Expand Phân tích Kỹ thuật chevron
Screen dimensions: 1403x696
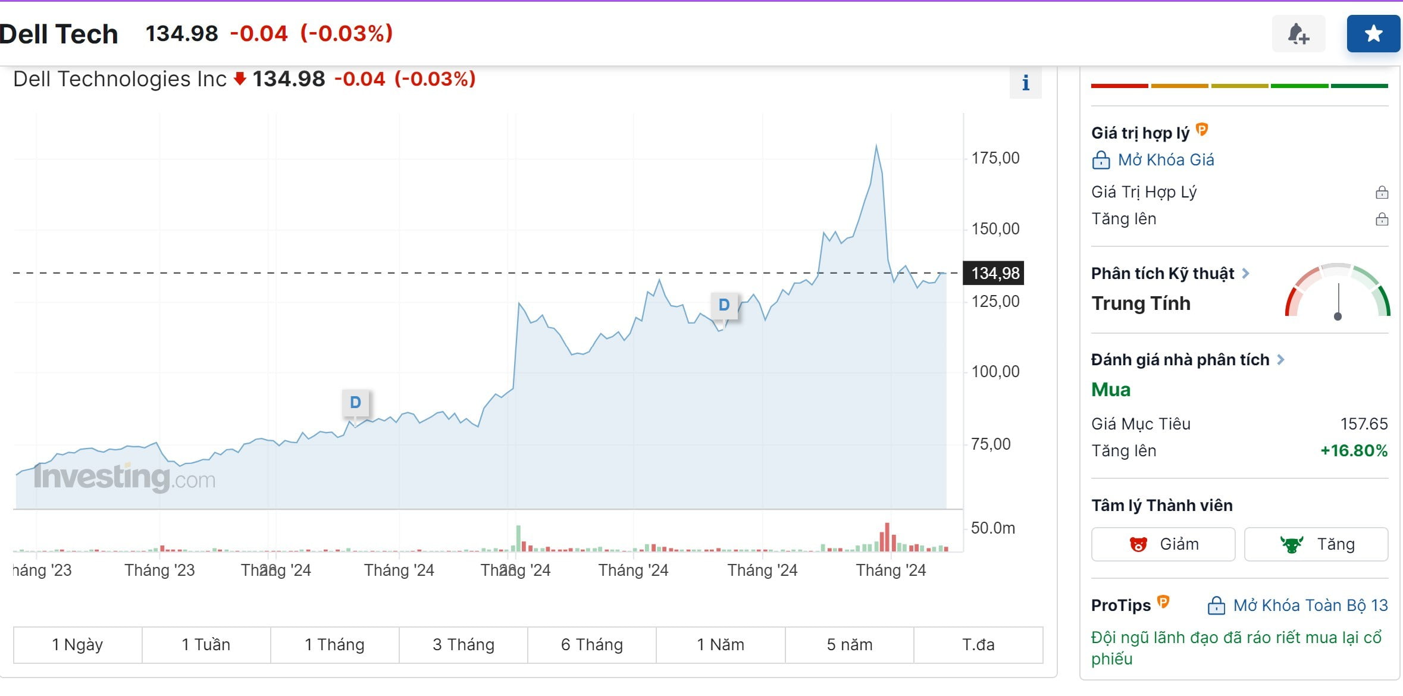pos(1245,273)
